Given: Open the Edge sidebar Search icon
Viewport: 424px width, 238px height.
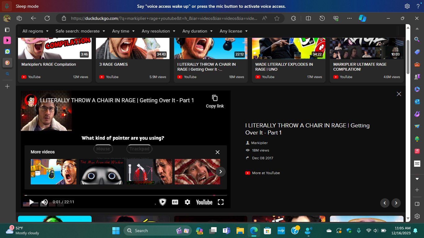Looking at the screenshot, I should pyautogui.click(x=417, y=39).
